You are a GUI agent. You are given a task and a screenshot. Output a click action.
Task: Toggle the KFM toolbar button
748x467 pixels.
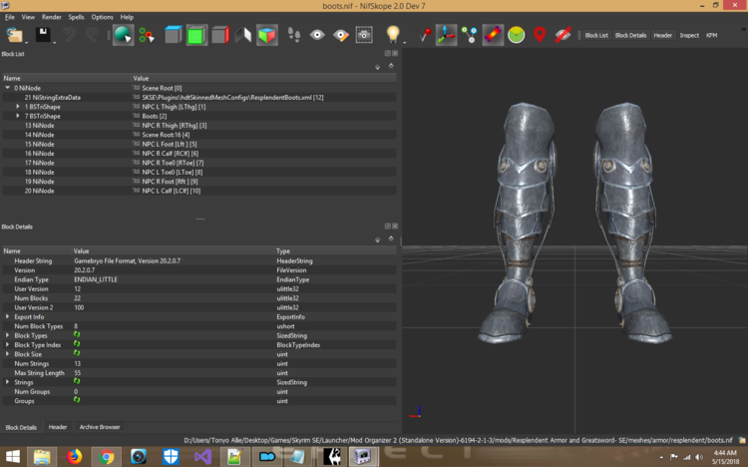[x=711, y=35]
